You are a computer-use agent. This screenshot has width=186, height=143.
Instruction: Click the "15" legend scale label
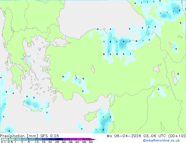[43, 142]
